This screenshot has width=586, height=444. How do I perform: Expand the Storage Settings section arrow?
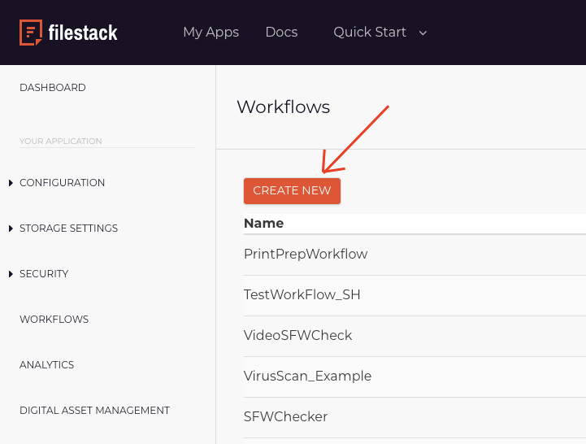(11, 229)
